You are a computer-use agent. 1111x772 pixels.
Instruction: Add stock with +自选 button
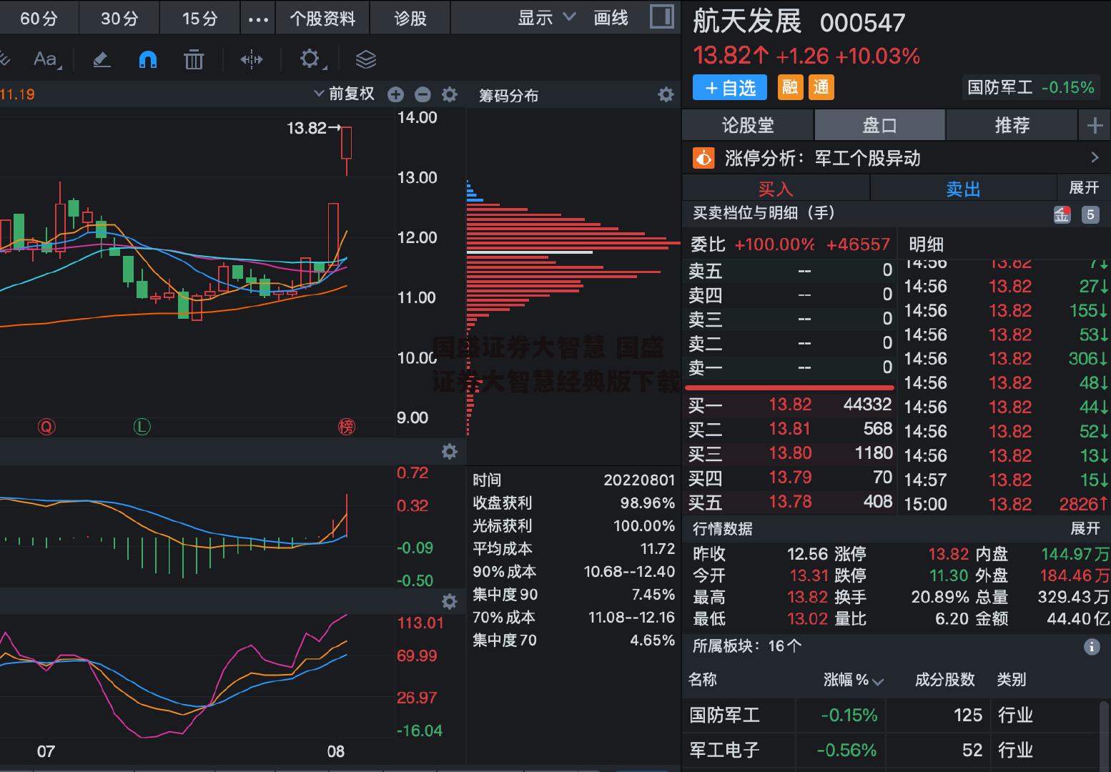(730, 87)
